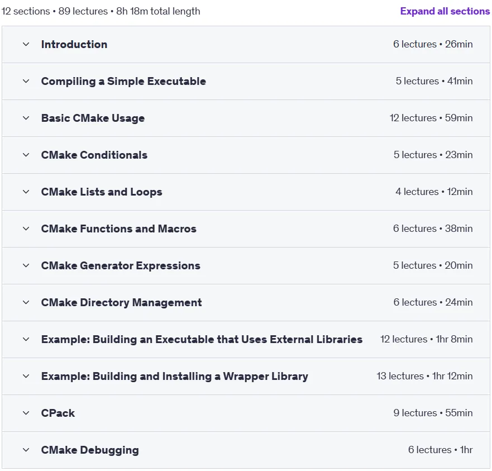Image resolution: width=492 pixels, height=471 pixels.
Task: Click the 12 lectures • 1hr 8min text
Action: 427,339
